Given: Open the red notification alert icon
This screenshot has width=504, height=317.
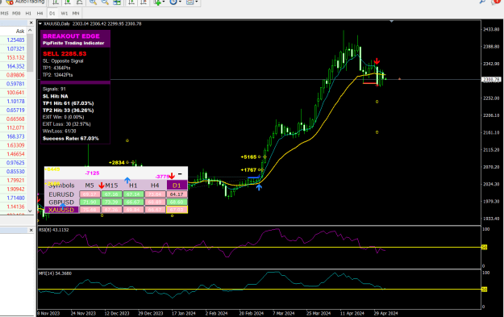Looking at the screenshot, I should click(x=496, y=2).
